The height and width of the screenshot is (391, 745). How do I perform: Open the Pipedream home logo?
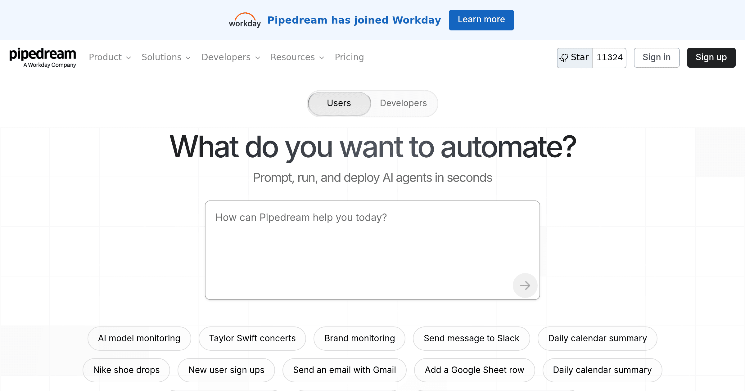[43, 58]
